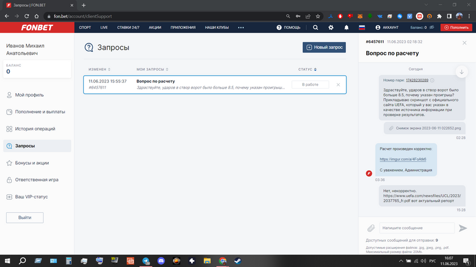Click the Выйти logout button
The height and width of the screenshot is (267, 476).
point(25,217)
